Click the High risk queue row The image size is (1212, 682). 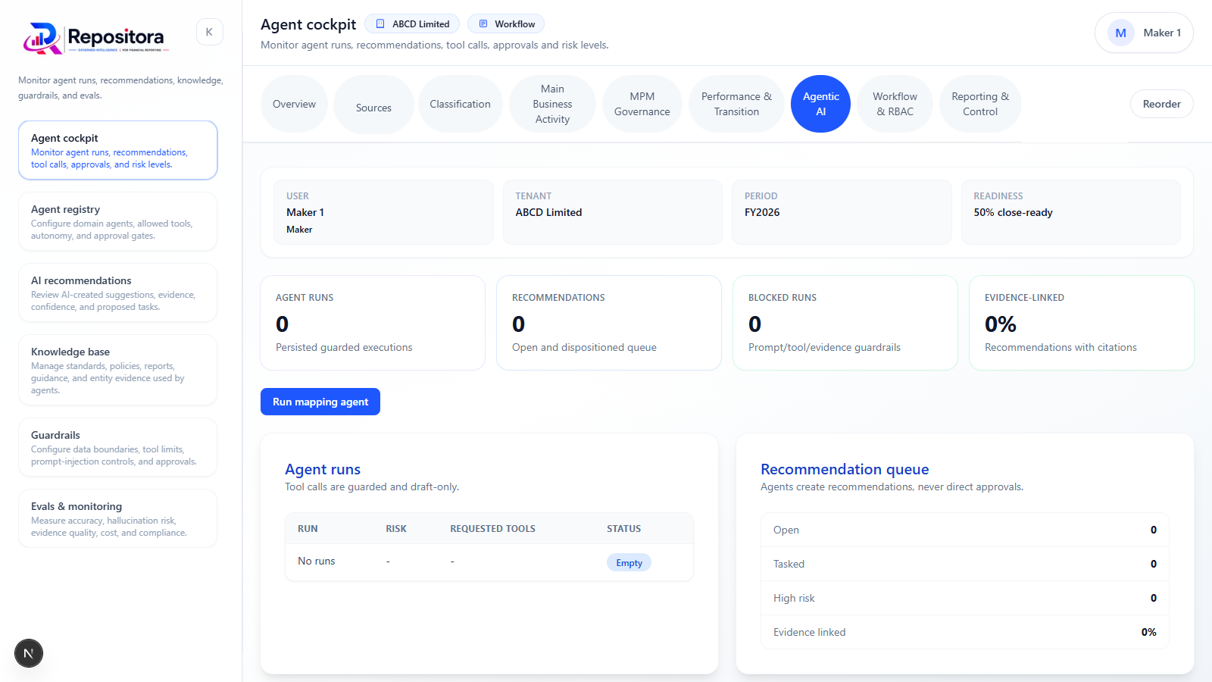pos(965,598)
